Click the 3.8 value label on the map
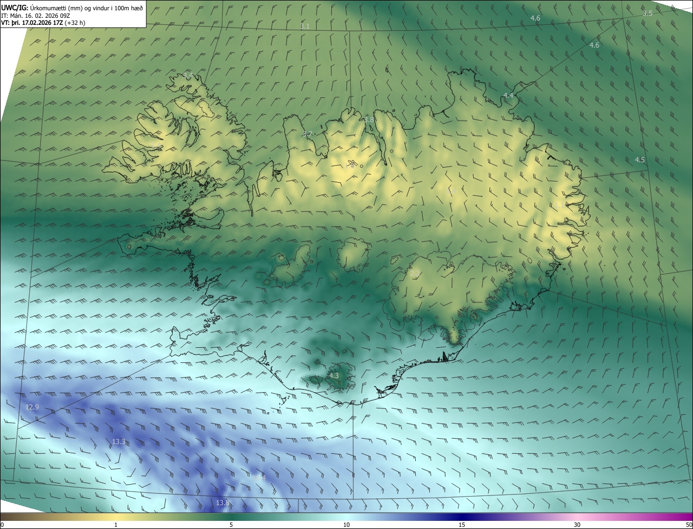This screenshot has width=693, height=529. tap(369, 120)
